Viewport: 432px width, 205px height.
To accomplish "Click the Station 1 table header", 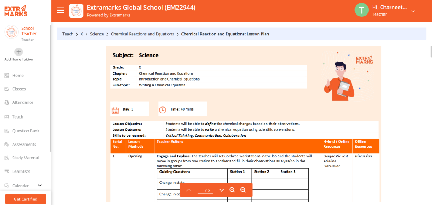I will 238,172.
